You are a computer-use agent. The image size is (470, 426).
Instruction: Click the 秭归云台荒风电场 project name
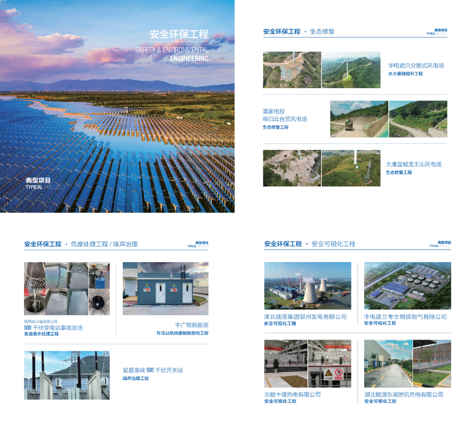pos(285,119)
